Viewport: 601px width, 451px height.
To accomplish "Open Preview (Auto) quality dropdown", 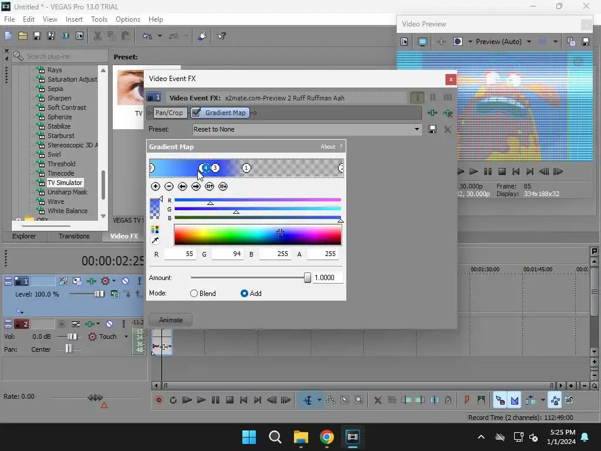I will (529, 42).
